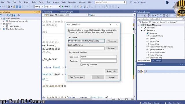
Task: Expand Properties node in Solution Explorer
Action: click(141, 28)
